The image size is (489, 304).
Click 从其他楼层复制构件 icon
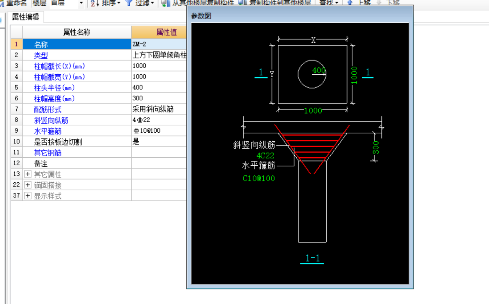pyautogui.click(x=165, y=3)
